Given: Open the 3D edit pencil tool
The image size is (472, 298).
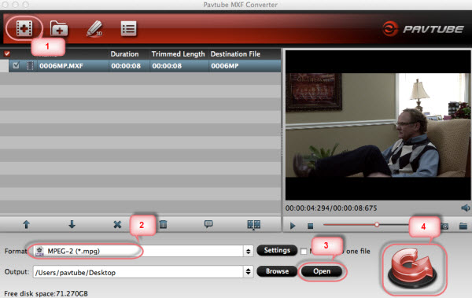Looking at the screenshot, I should [x=94, y=29].
